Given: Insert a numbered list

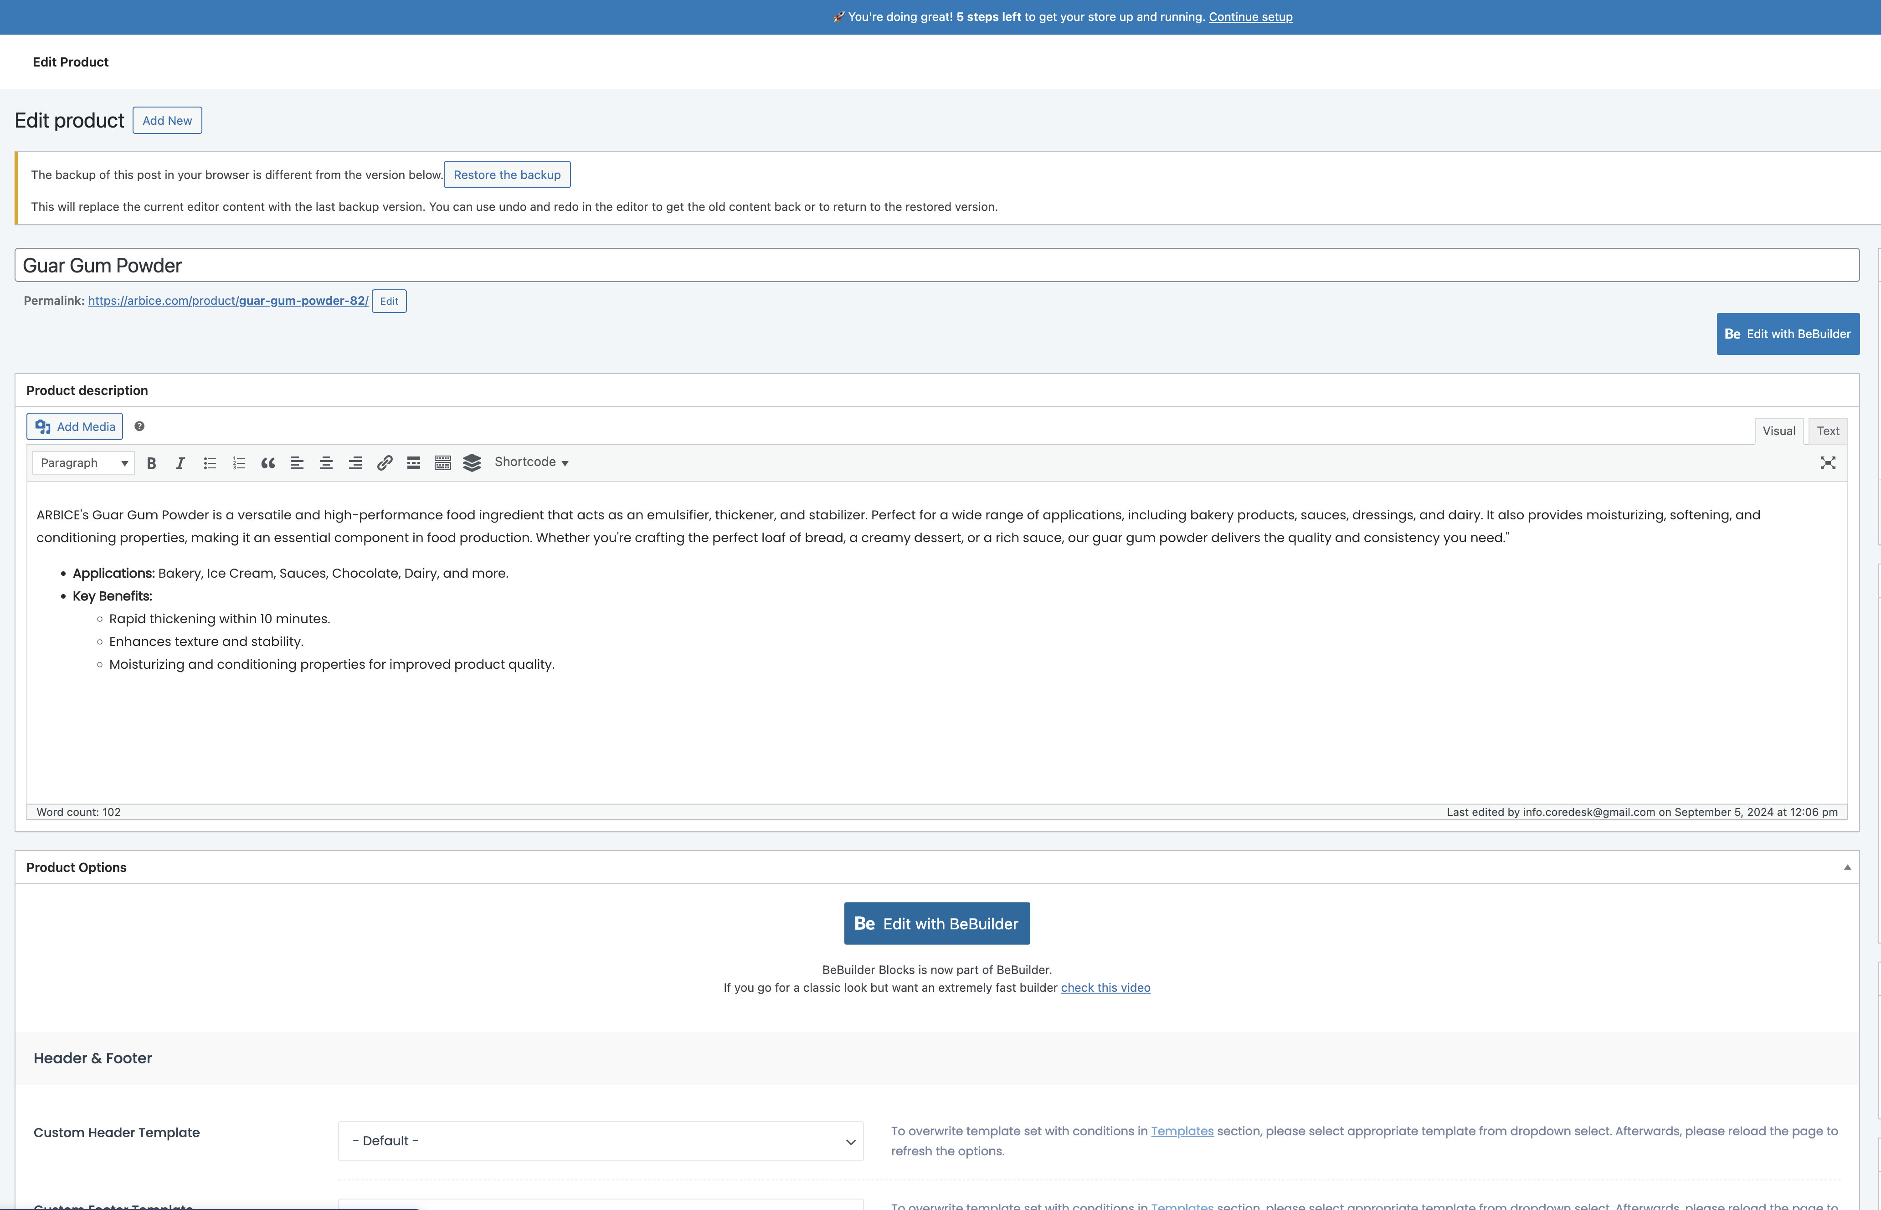Looking at the screenshot, I should pyautogui.click(x=239, y=463).
